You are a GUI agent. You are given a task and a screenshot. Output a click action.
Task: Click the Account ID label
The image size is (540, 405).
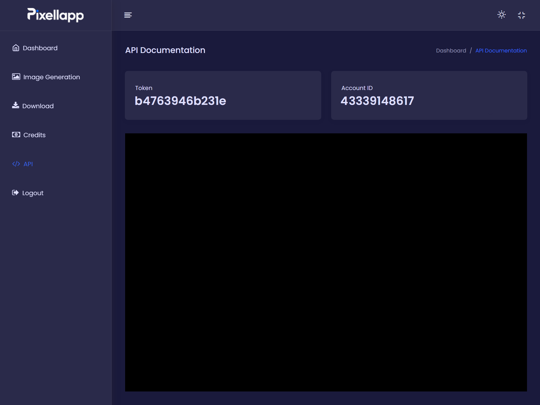[357, 88]
